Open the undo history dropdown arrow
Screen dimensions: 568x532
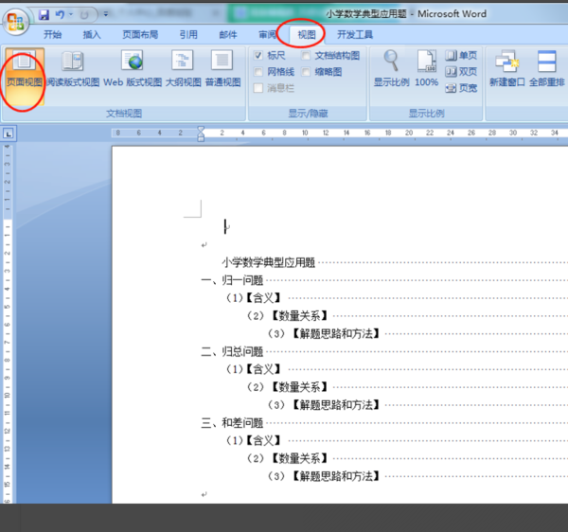(x=71, y=15)
